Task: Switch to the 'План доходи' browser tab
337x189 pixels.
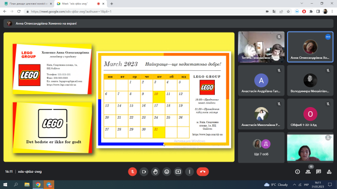Action: tap(28, 4)
